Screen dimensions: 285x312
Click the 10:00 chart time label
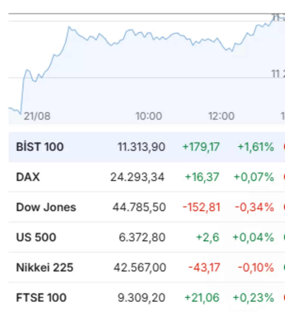coord(149,116)
